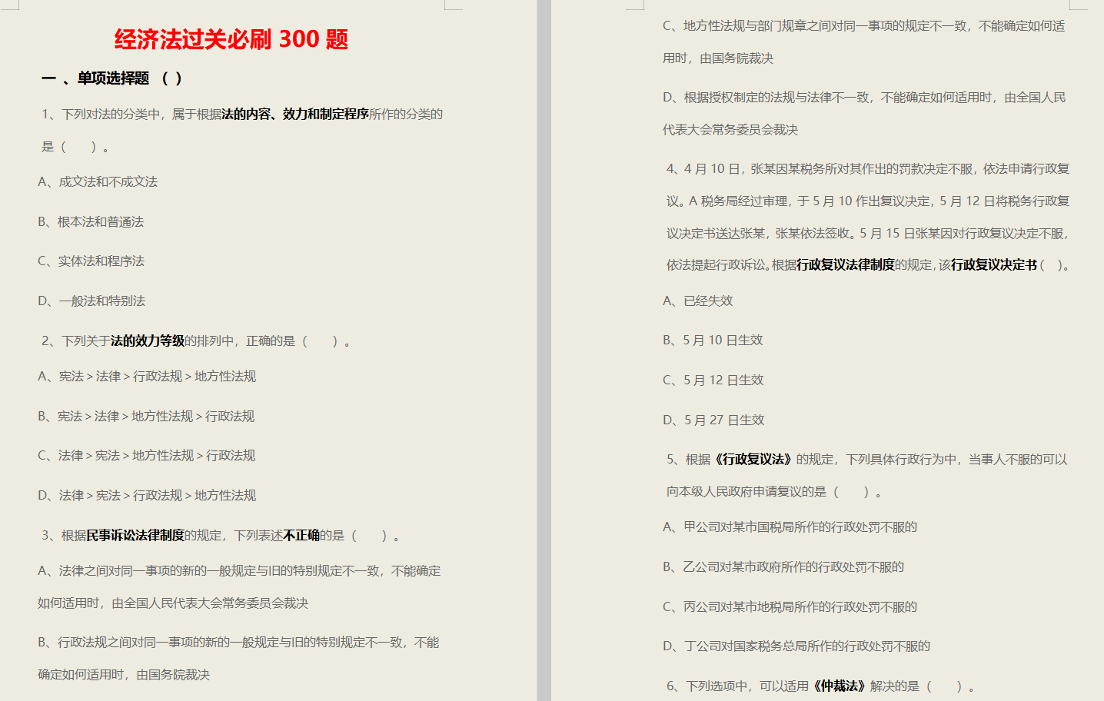Viewport: 1104px width, 701px height.
Task: Select option A、甲公司对某市国税局
Action: click(x=790, y=527)
